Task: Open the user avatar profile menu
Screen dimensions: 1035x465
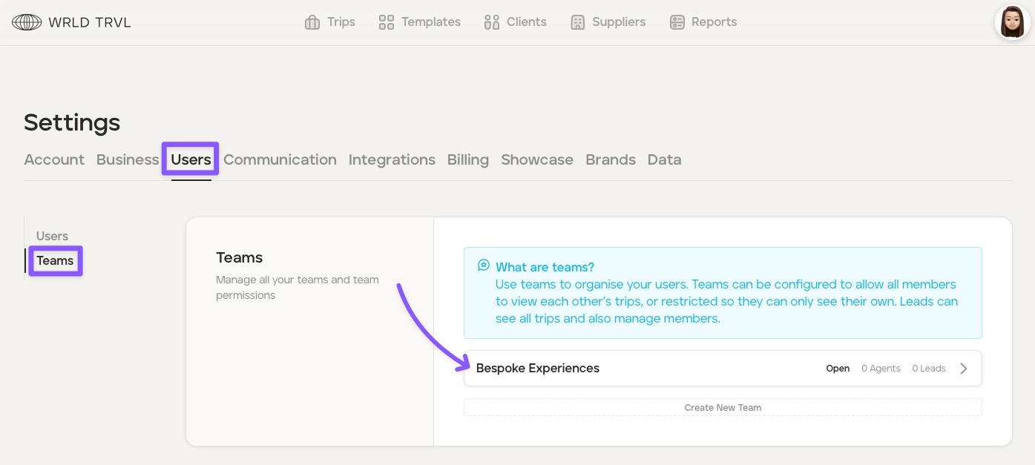Action: point(1012,22)
